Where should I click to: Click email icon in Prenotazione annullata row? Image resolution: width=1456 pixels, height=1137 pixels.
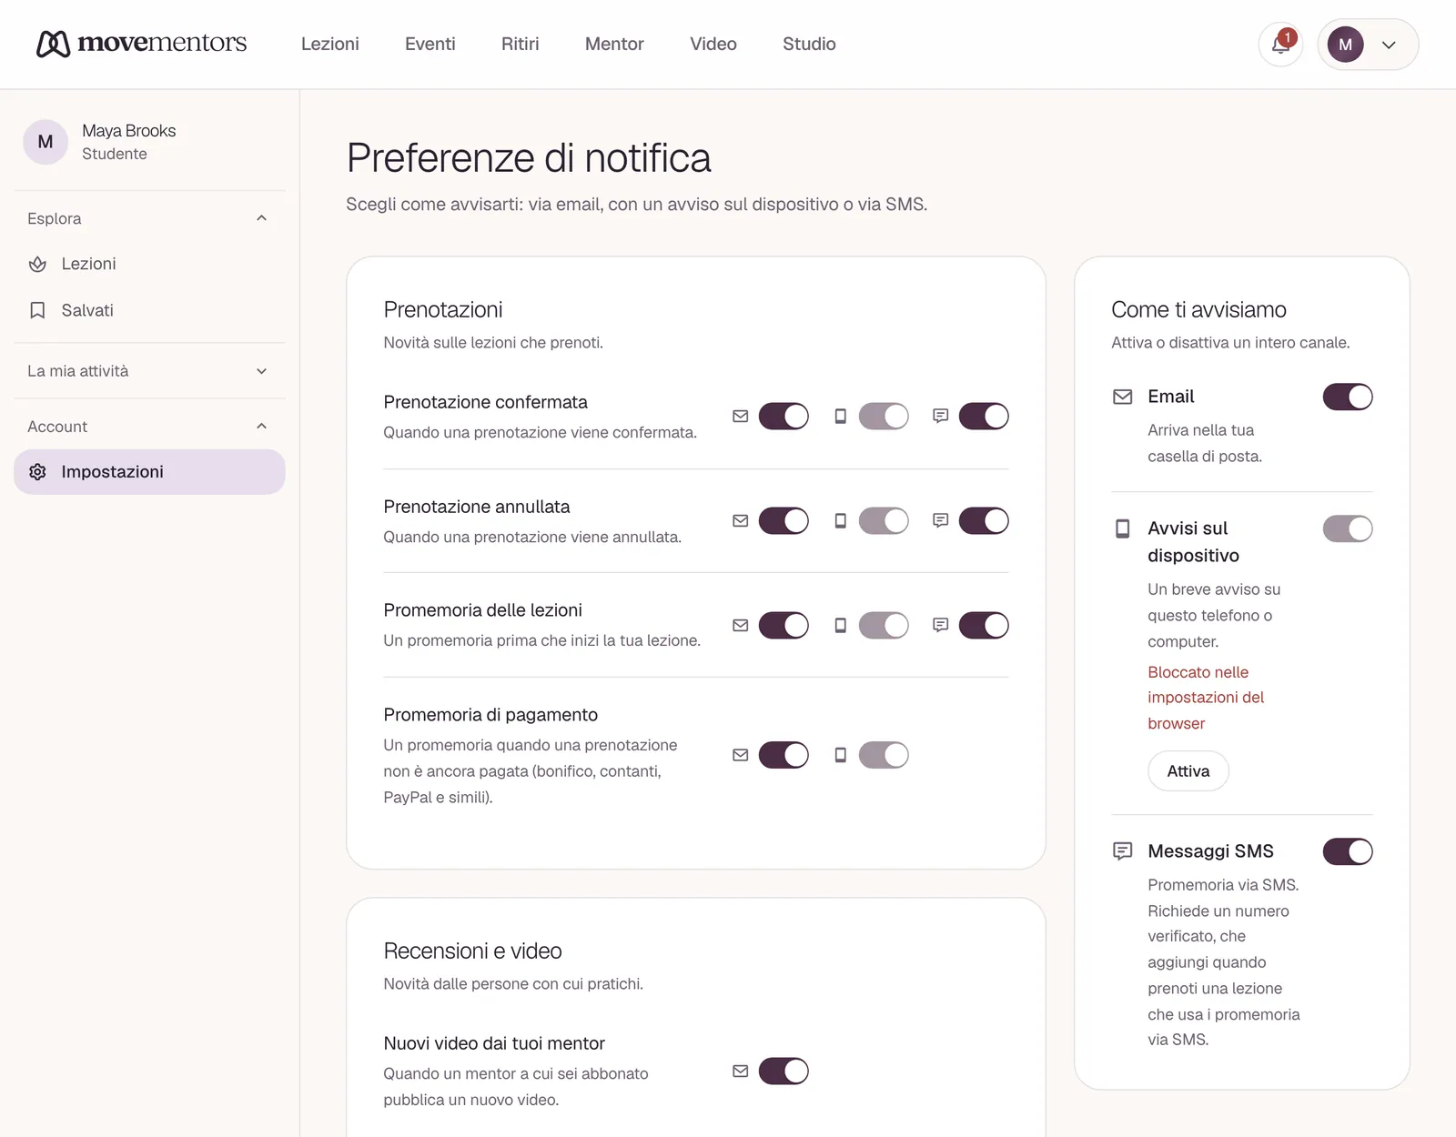741,520
